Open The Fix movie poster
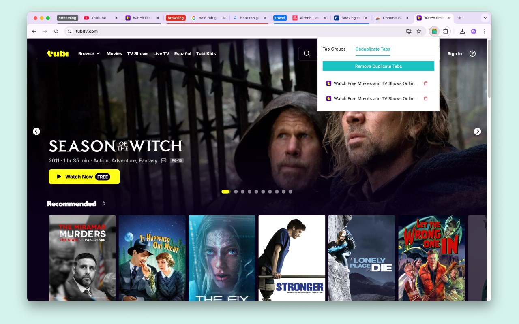Image resolution: width=519 pixels, height=324 pixels. [222, 258]
